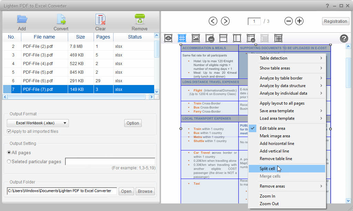Click the Add files folder icon

tap(22, 19)
